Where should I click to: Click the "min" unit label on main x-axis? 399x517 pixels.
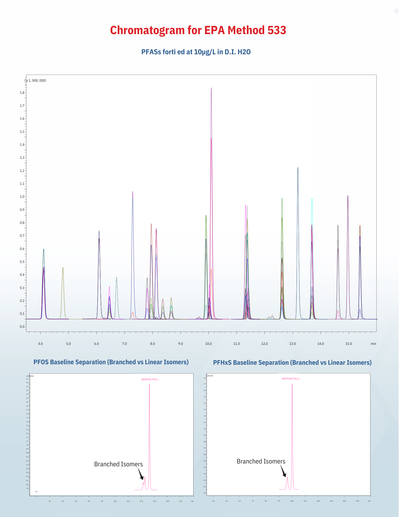coord(373,344)
